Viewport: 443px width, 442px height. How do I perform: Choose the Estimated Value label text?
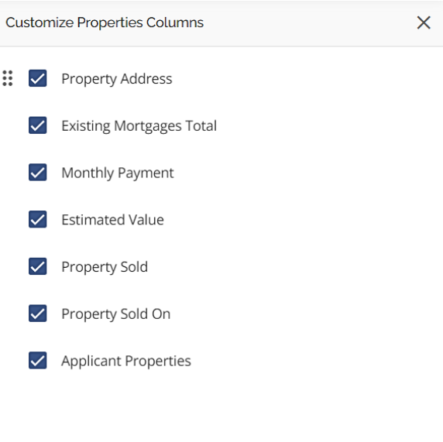pos(113,220)
